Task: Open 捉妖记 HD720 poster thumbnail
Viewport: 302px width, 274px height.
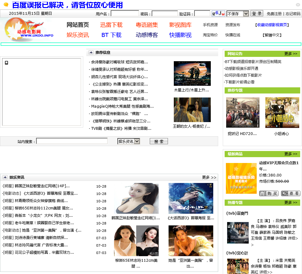Action: tap(243, 113)
